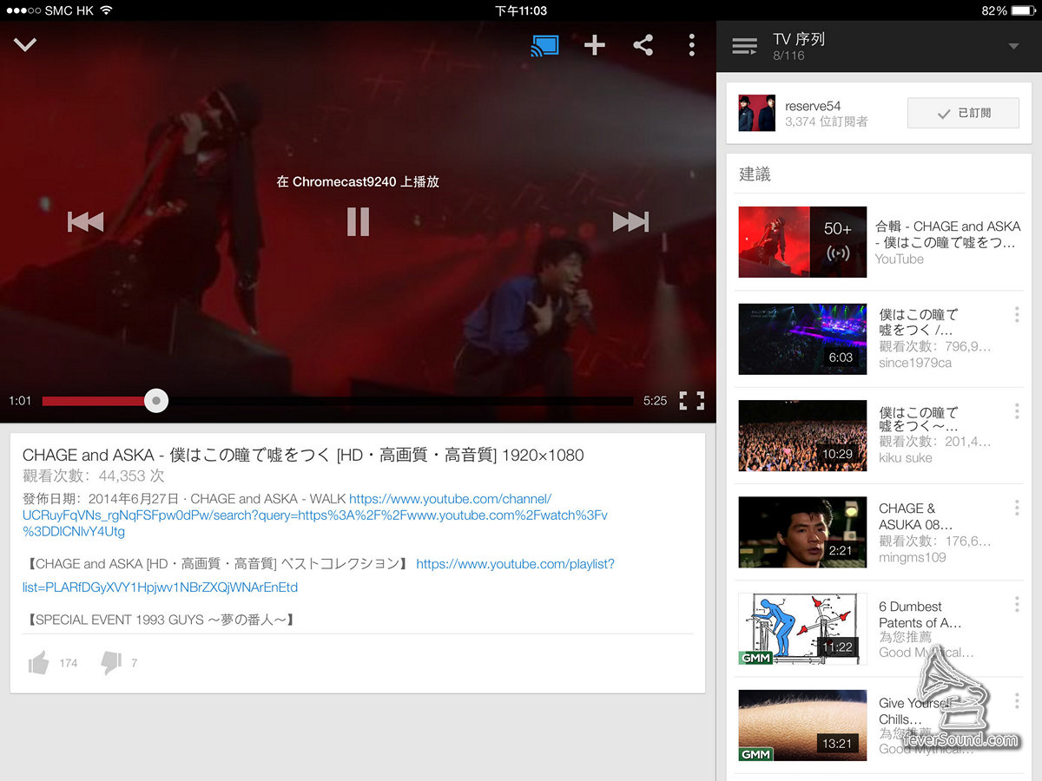
Task: Click the red playback progress bar
Action: [x=97, y=401]
